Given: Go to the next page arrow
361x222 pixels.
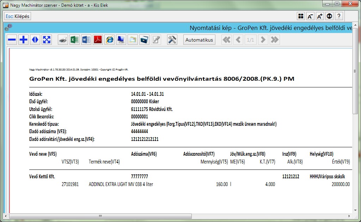Looking at the screenshot, I should (263, 40).
